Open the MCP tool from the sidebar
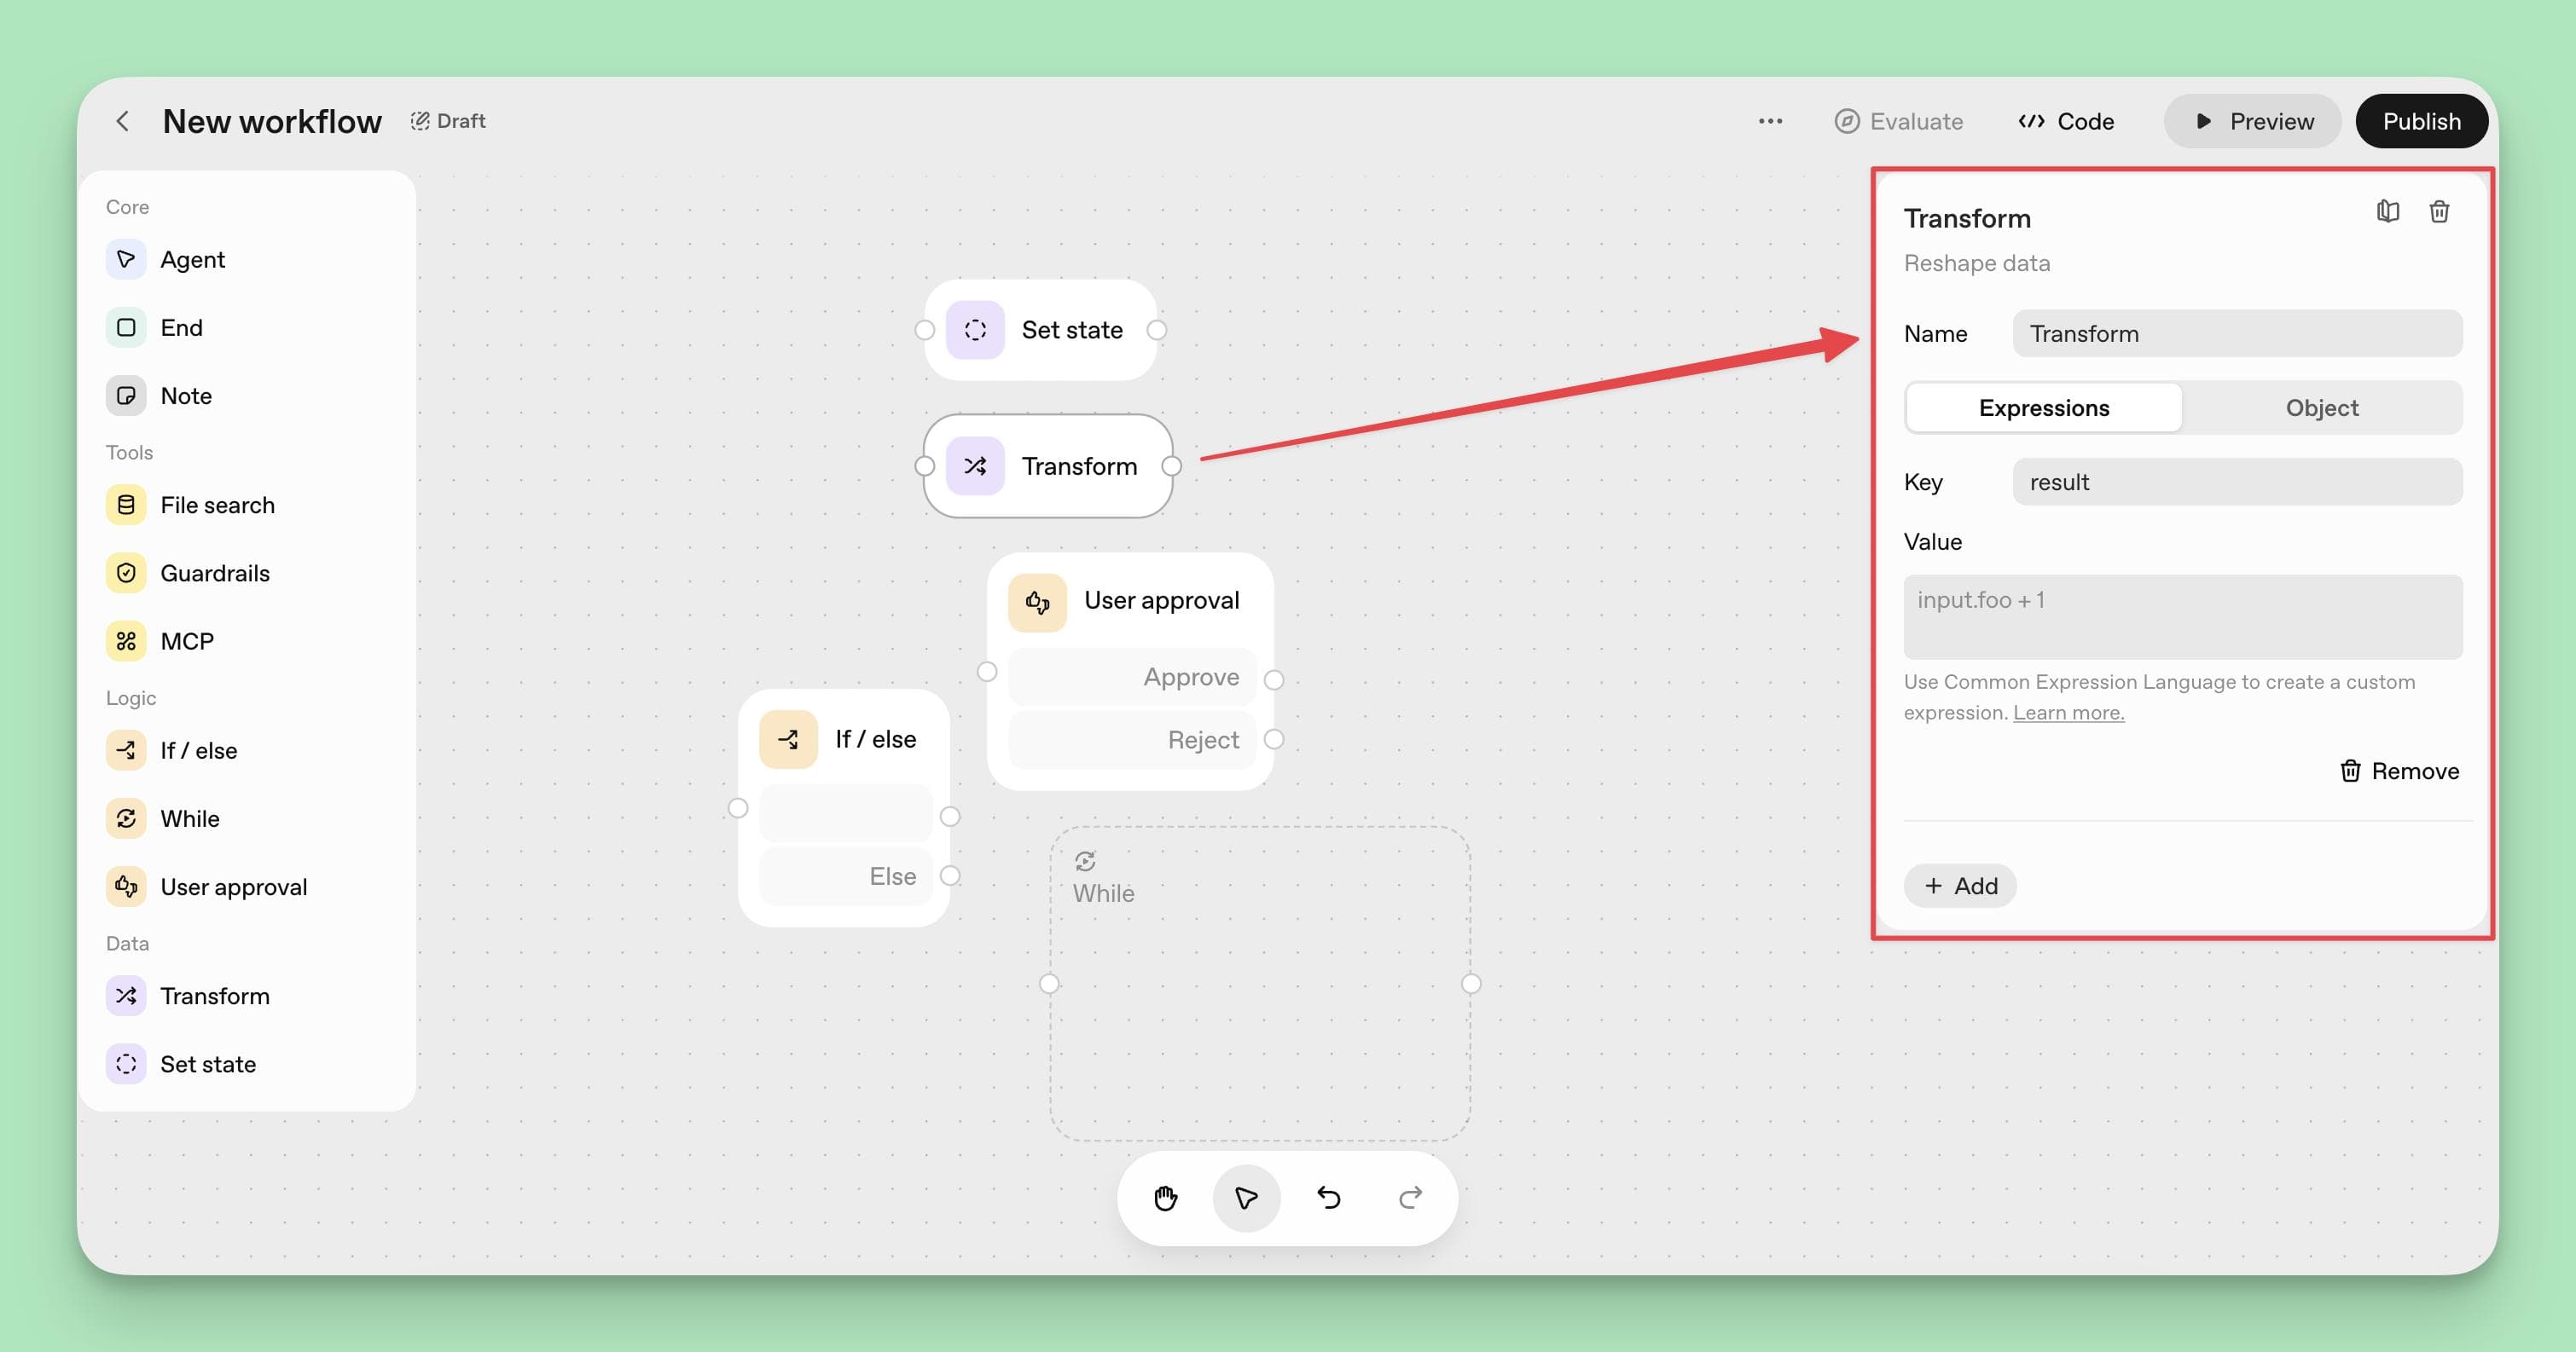2576x1352 pixels. pyautogui.click(x=186, y=640)
